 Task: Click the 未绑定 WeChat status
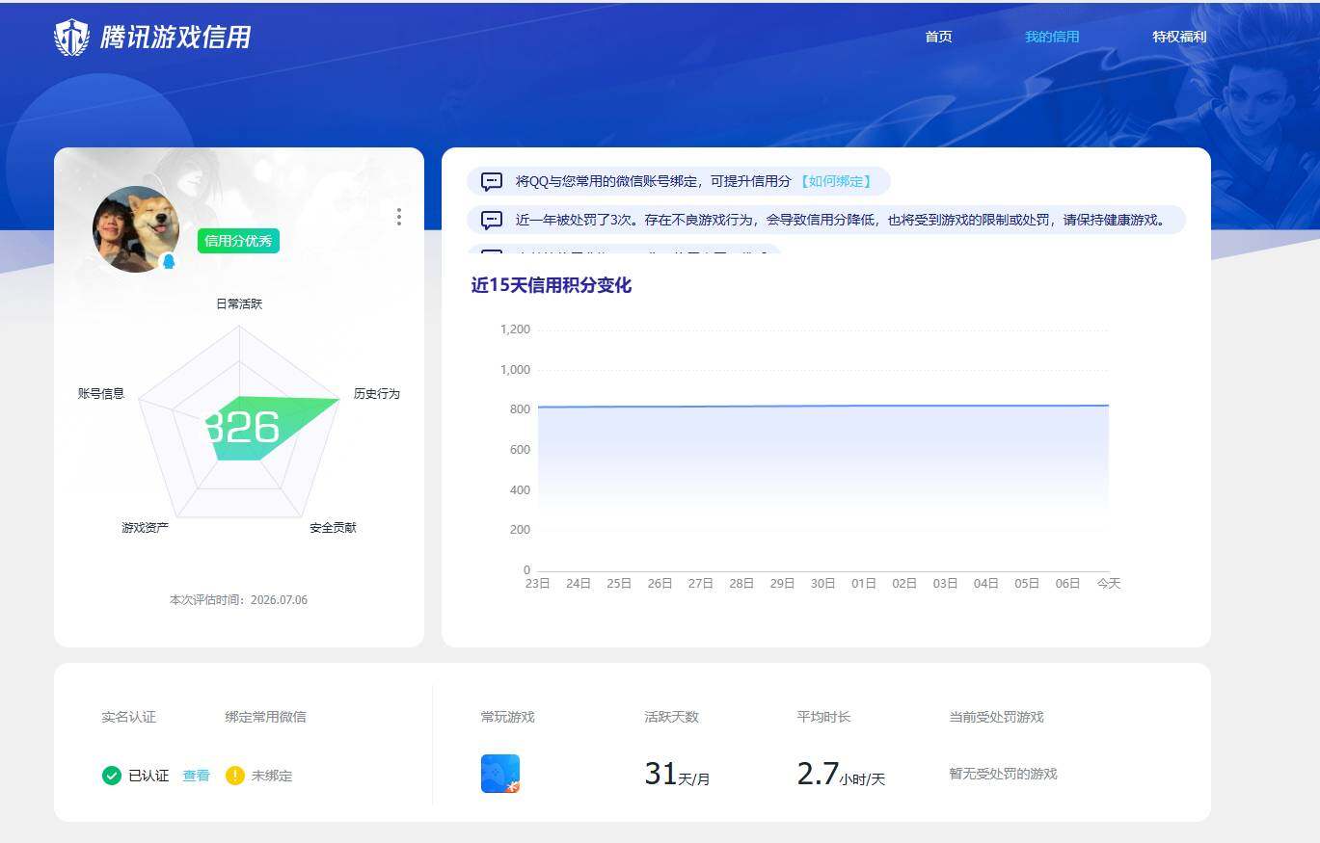(272, 776)
